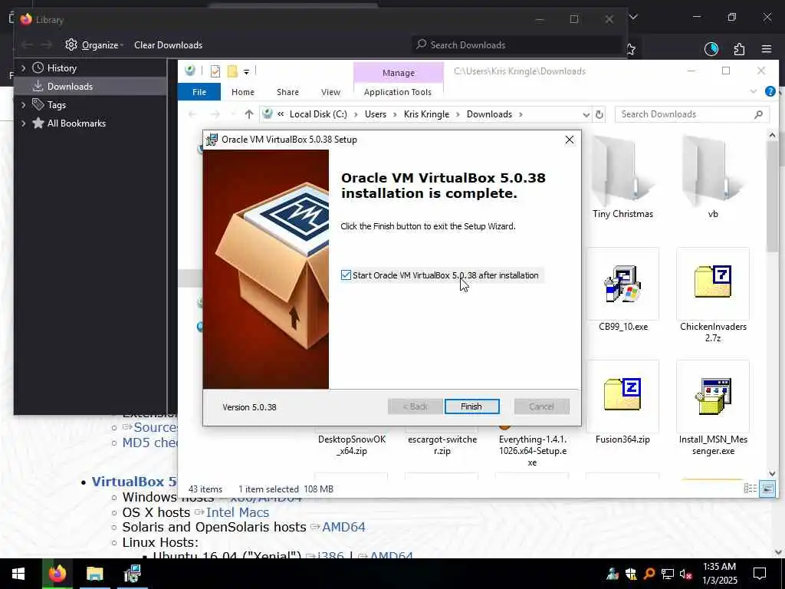Screen dimensions: 785x589
Task: Click File Explorer taskbar icon
Action: pyautogui.click(x=94, y=574)
